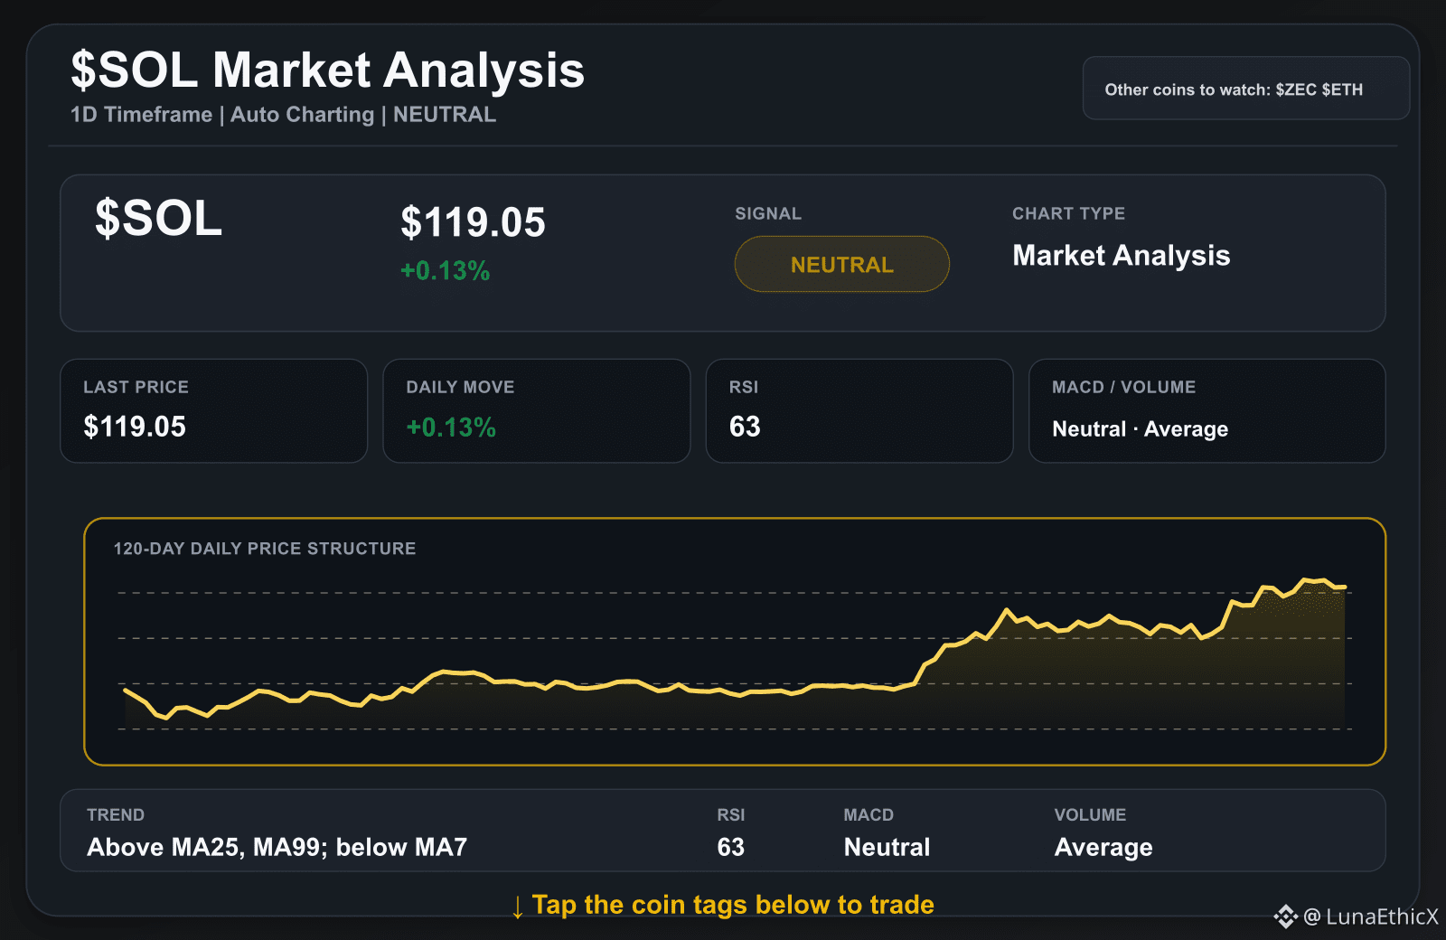Click the Above MA25, MA99; below MA7 trend text
This screenshot has height=940, width=1446.
[277, 847]
